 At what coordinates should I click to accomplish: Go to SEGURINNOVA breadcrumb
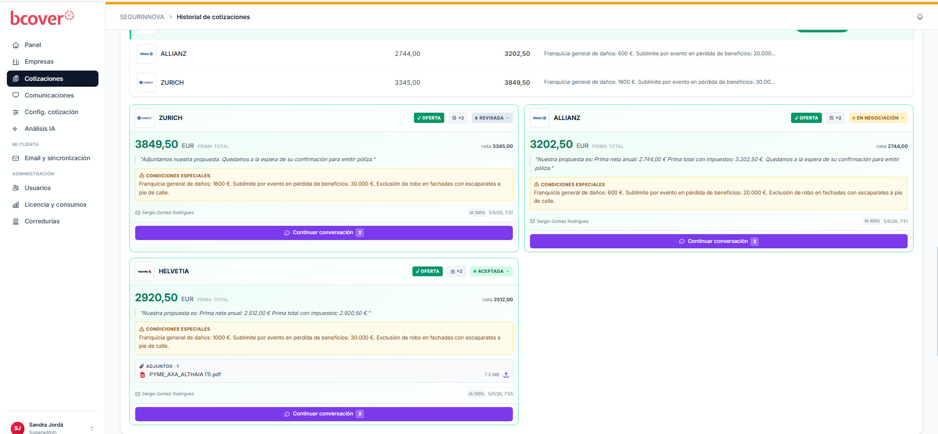tap(142, 17)
